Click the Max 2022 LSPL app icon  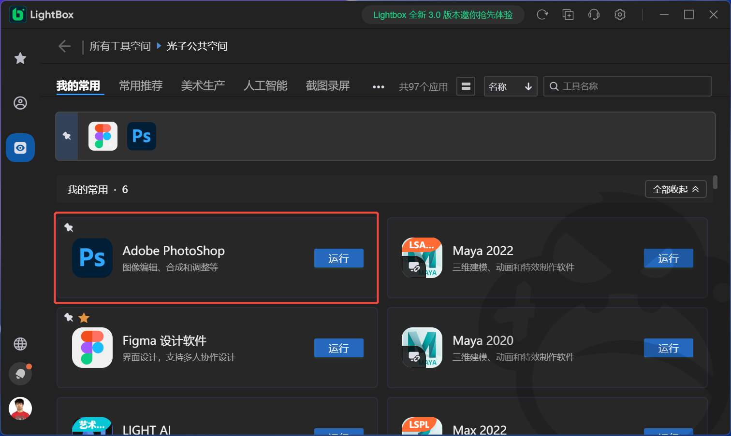422,426
